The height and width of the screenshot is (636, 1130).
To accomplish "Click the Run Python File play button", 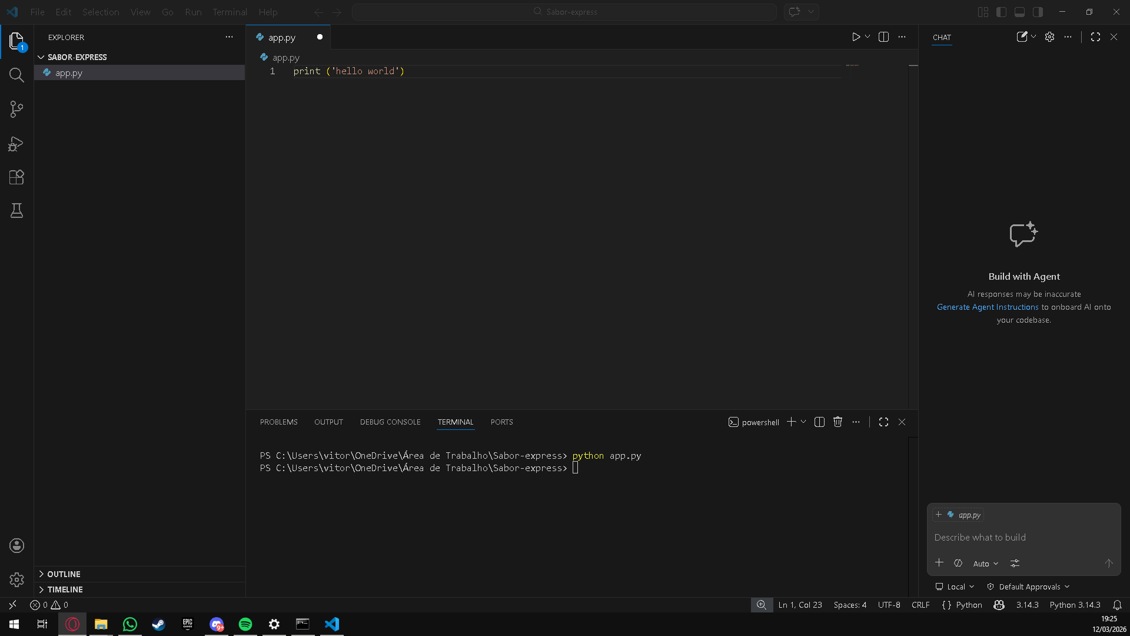I will tap(856, 37).
